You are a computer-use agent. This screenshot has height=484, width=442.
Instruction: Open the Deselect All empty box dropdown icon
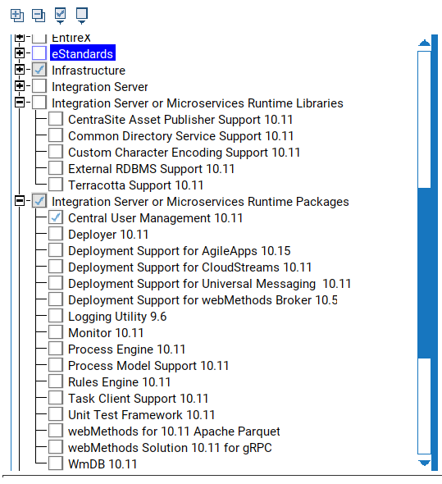click(x=82, y=16)
